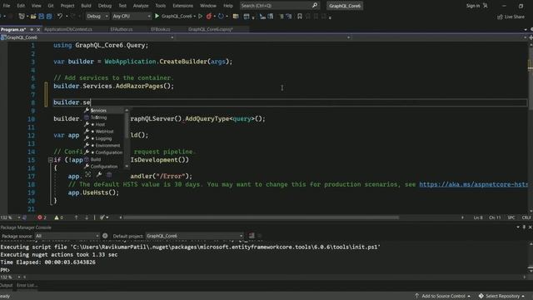Click Select Repository in status bar
533x300 pixels.
[501, 297]
